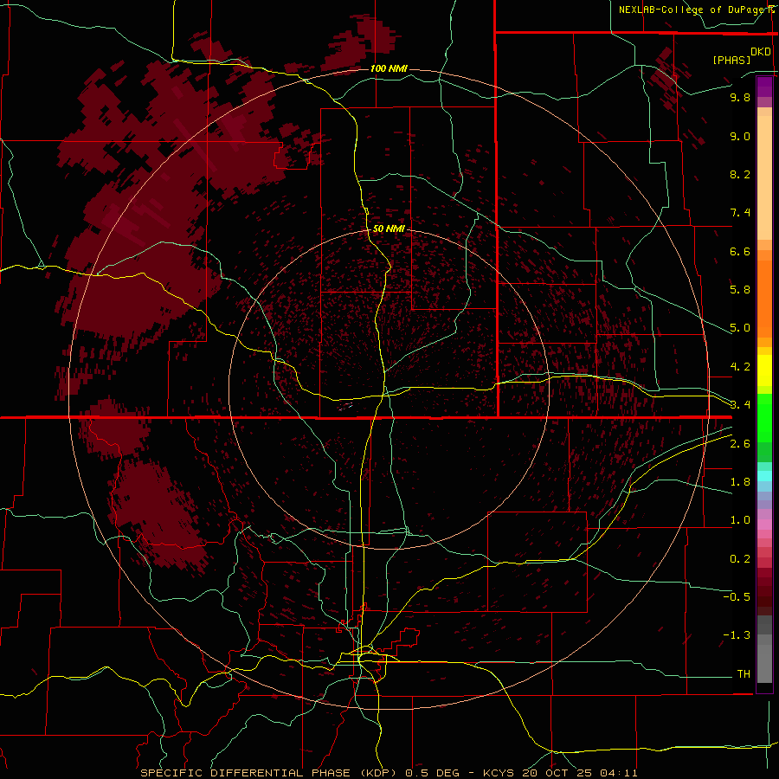Click the 1.8 legend value
The image size is (779, 779).
(x=740, y=482)
